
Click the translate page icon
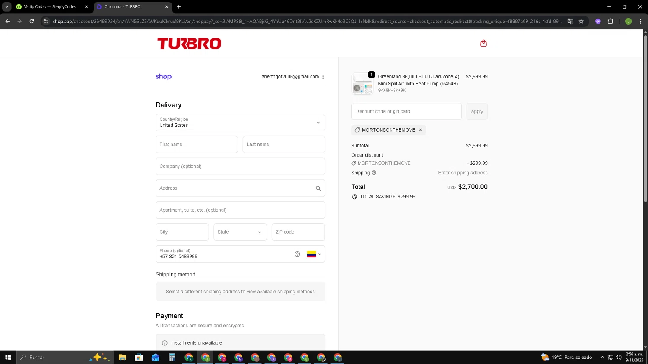(570, 21)
